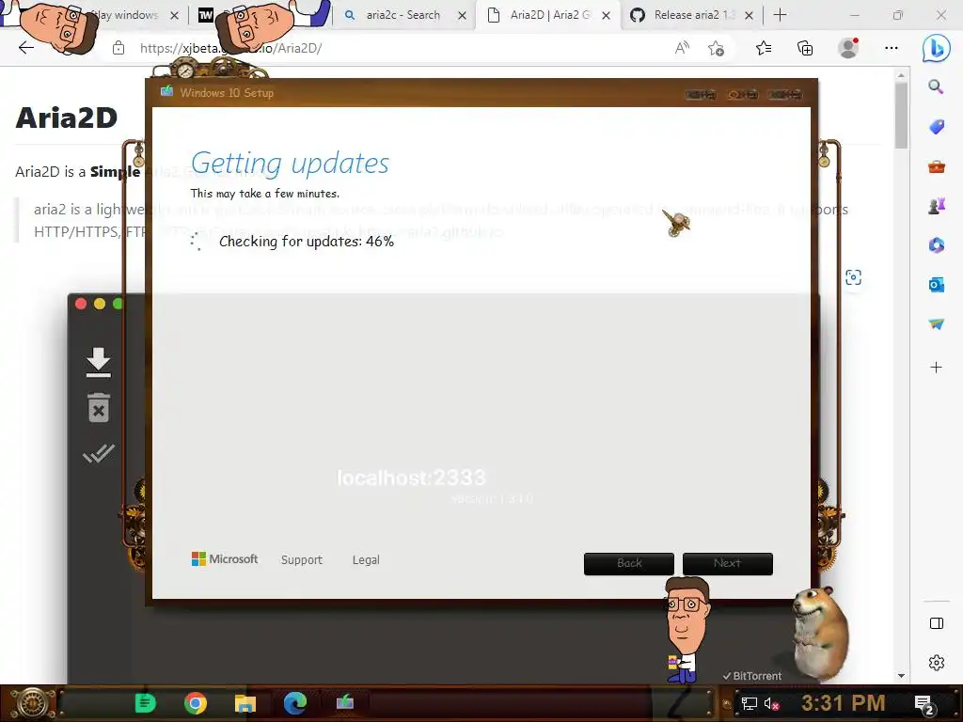The width and height of the screenshot is (963, 722).
Task: Click the page vertical scrollbar thumb
Action: [901, 116]
